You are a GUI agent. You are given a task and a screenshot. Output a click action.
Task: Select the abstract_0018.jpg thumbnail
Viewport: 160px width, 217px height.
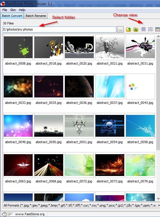tap(49, 47)
